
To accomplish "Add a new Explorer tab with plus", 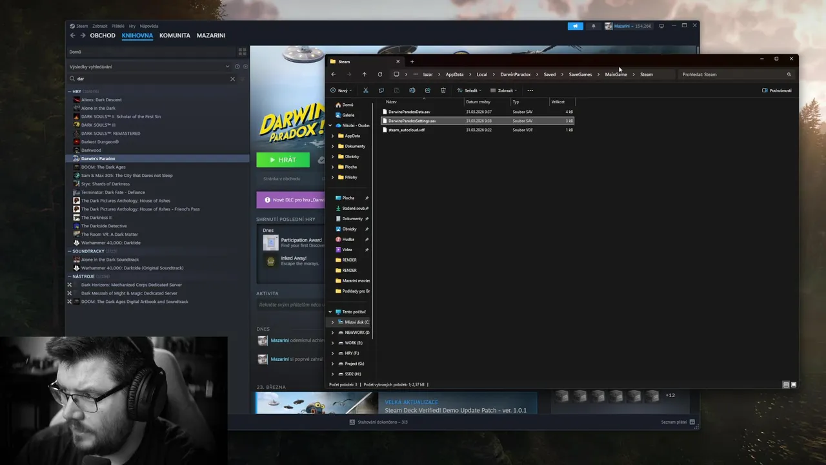I will point(412,61).
